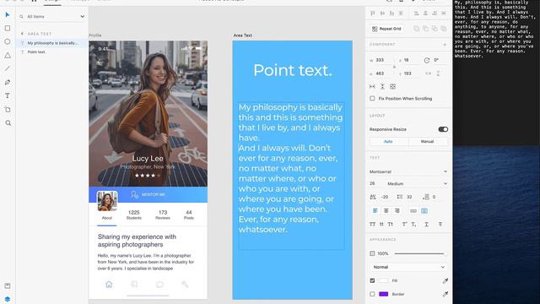This screenshot has height=304, width=540.
Task: Click the 'Area Text' artboard title
Action: click(243, 35)
